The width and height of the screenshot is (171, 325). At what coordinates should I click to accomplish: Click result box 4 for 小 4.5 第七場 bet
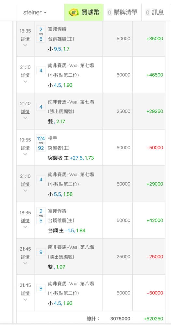point(41,71)
